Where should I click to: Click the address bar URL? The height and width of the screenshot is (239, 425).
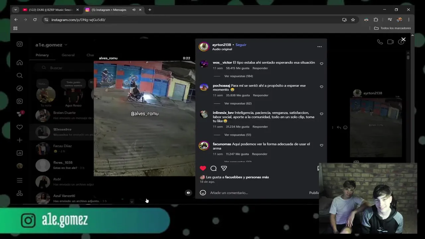pyautogui.click(x=78, y=20)
